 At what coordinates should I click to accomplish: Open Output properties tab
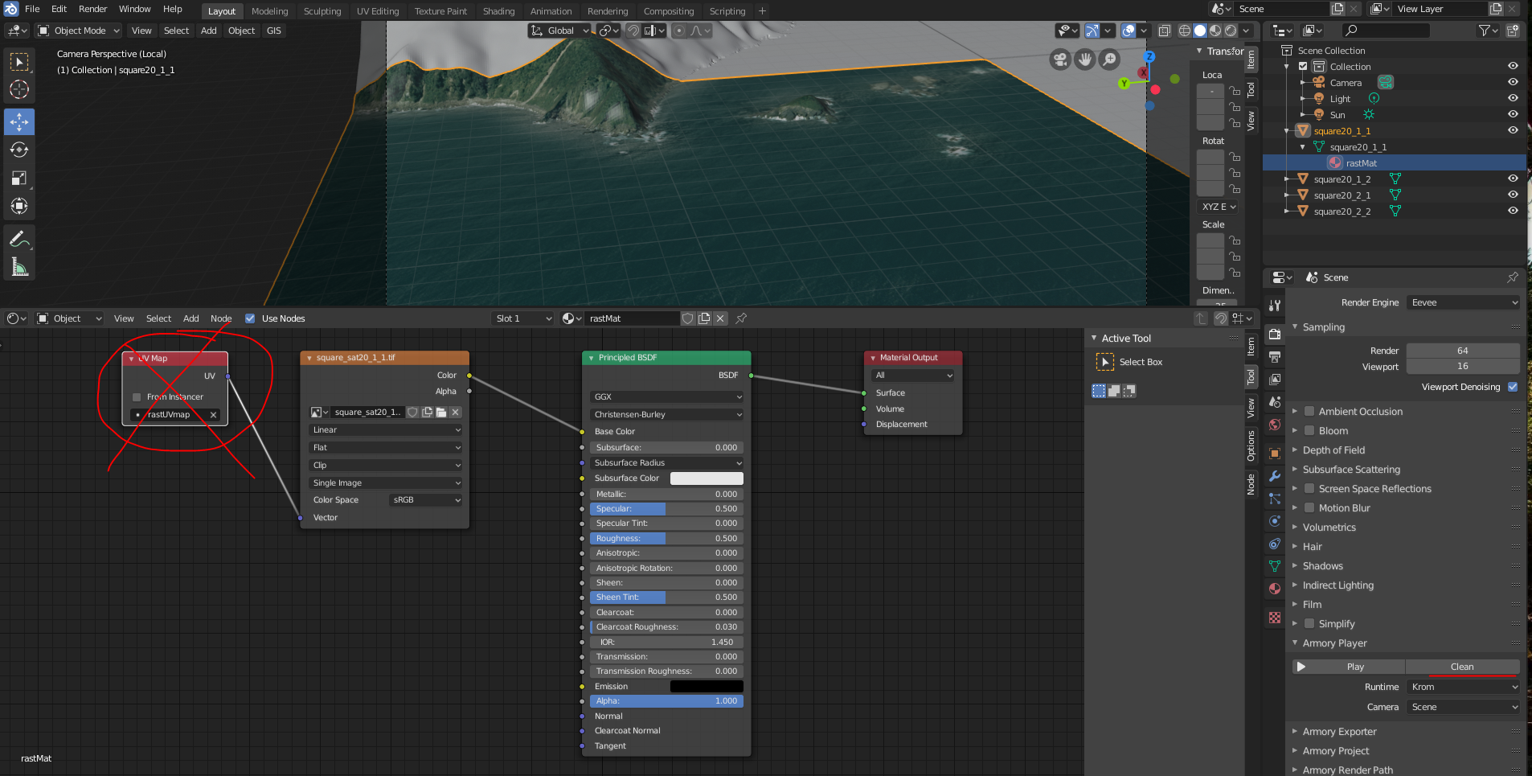(x=1275, y=356)
